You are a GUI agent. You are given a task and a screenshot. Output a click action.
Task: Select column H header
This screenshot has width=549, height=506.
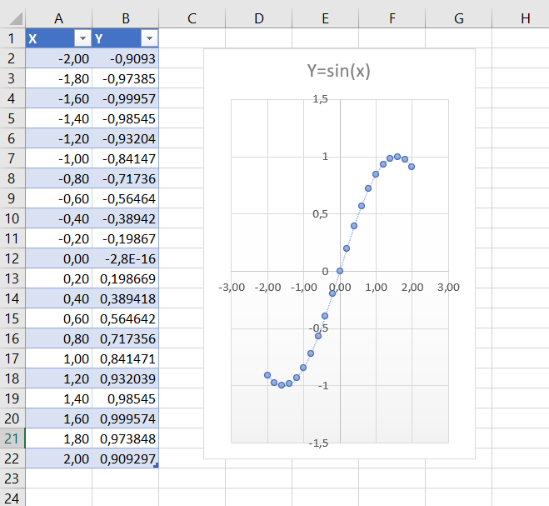tap(521, 18)
